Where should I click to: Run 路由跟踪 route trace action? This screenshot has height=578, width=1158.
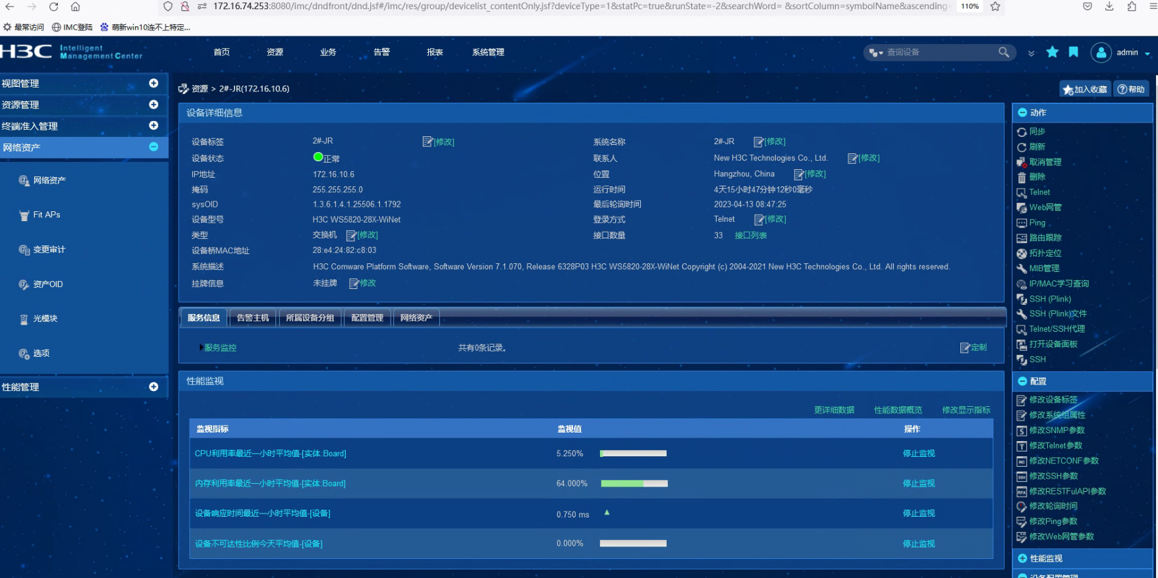(1045, 238)
